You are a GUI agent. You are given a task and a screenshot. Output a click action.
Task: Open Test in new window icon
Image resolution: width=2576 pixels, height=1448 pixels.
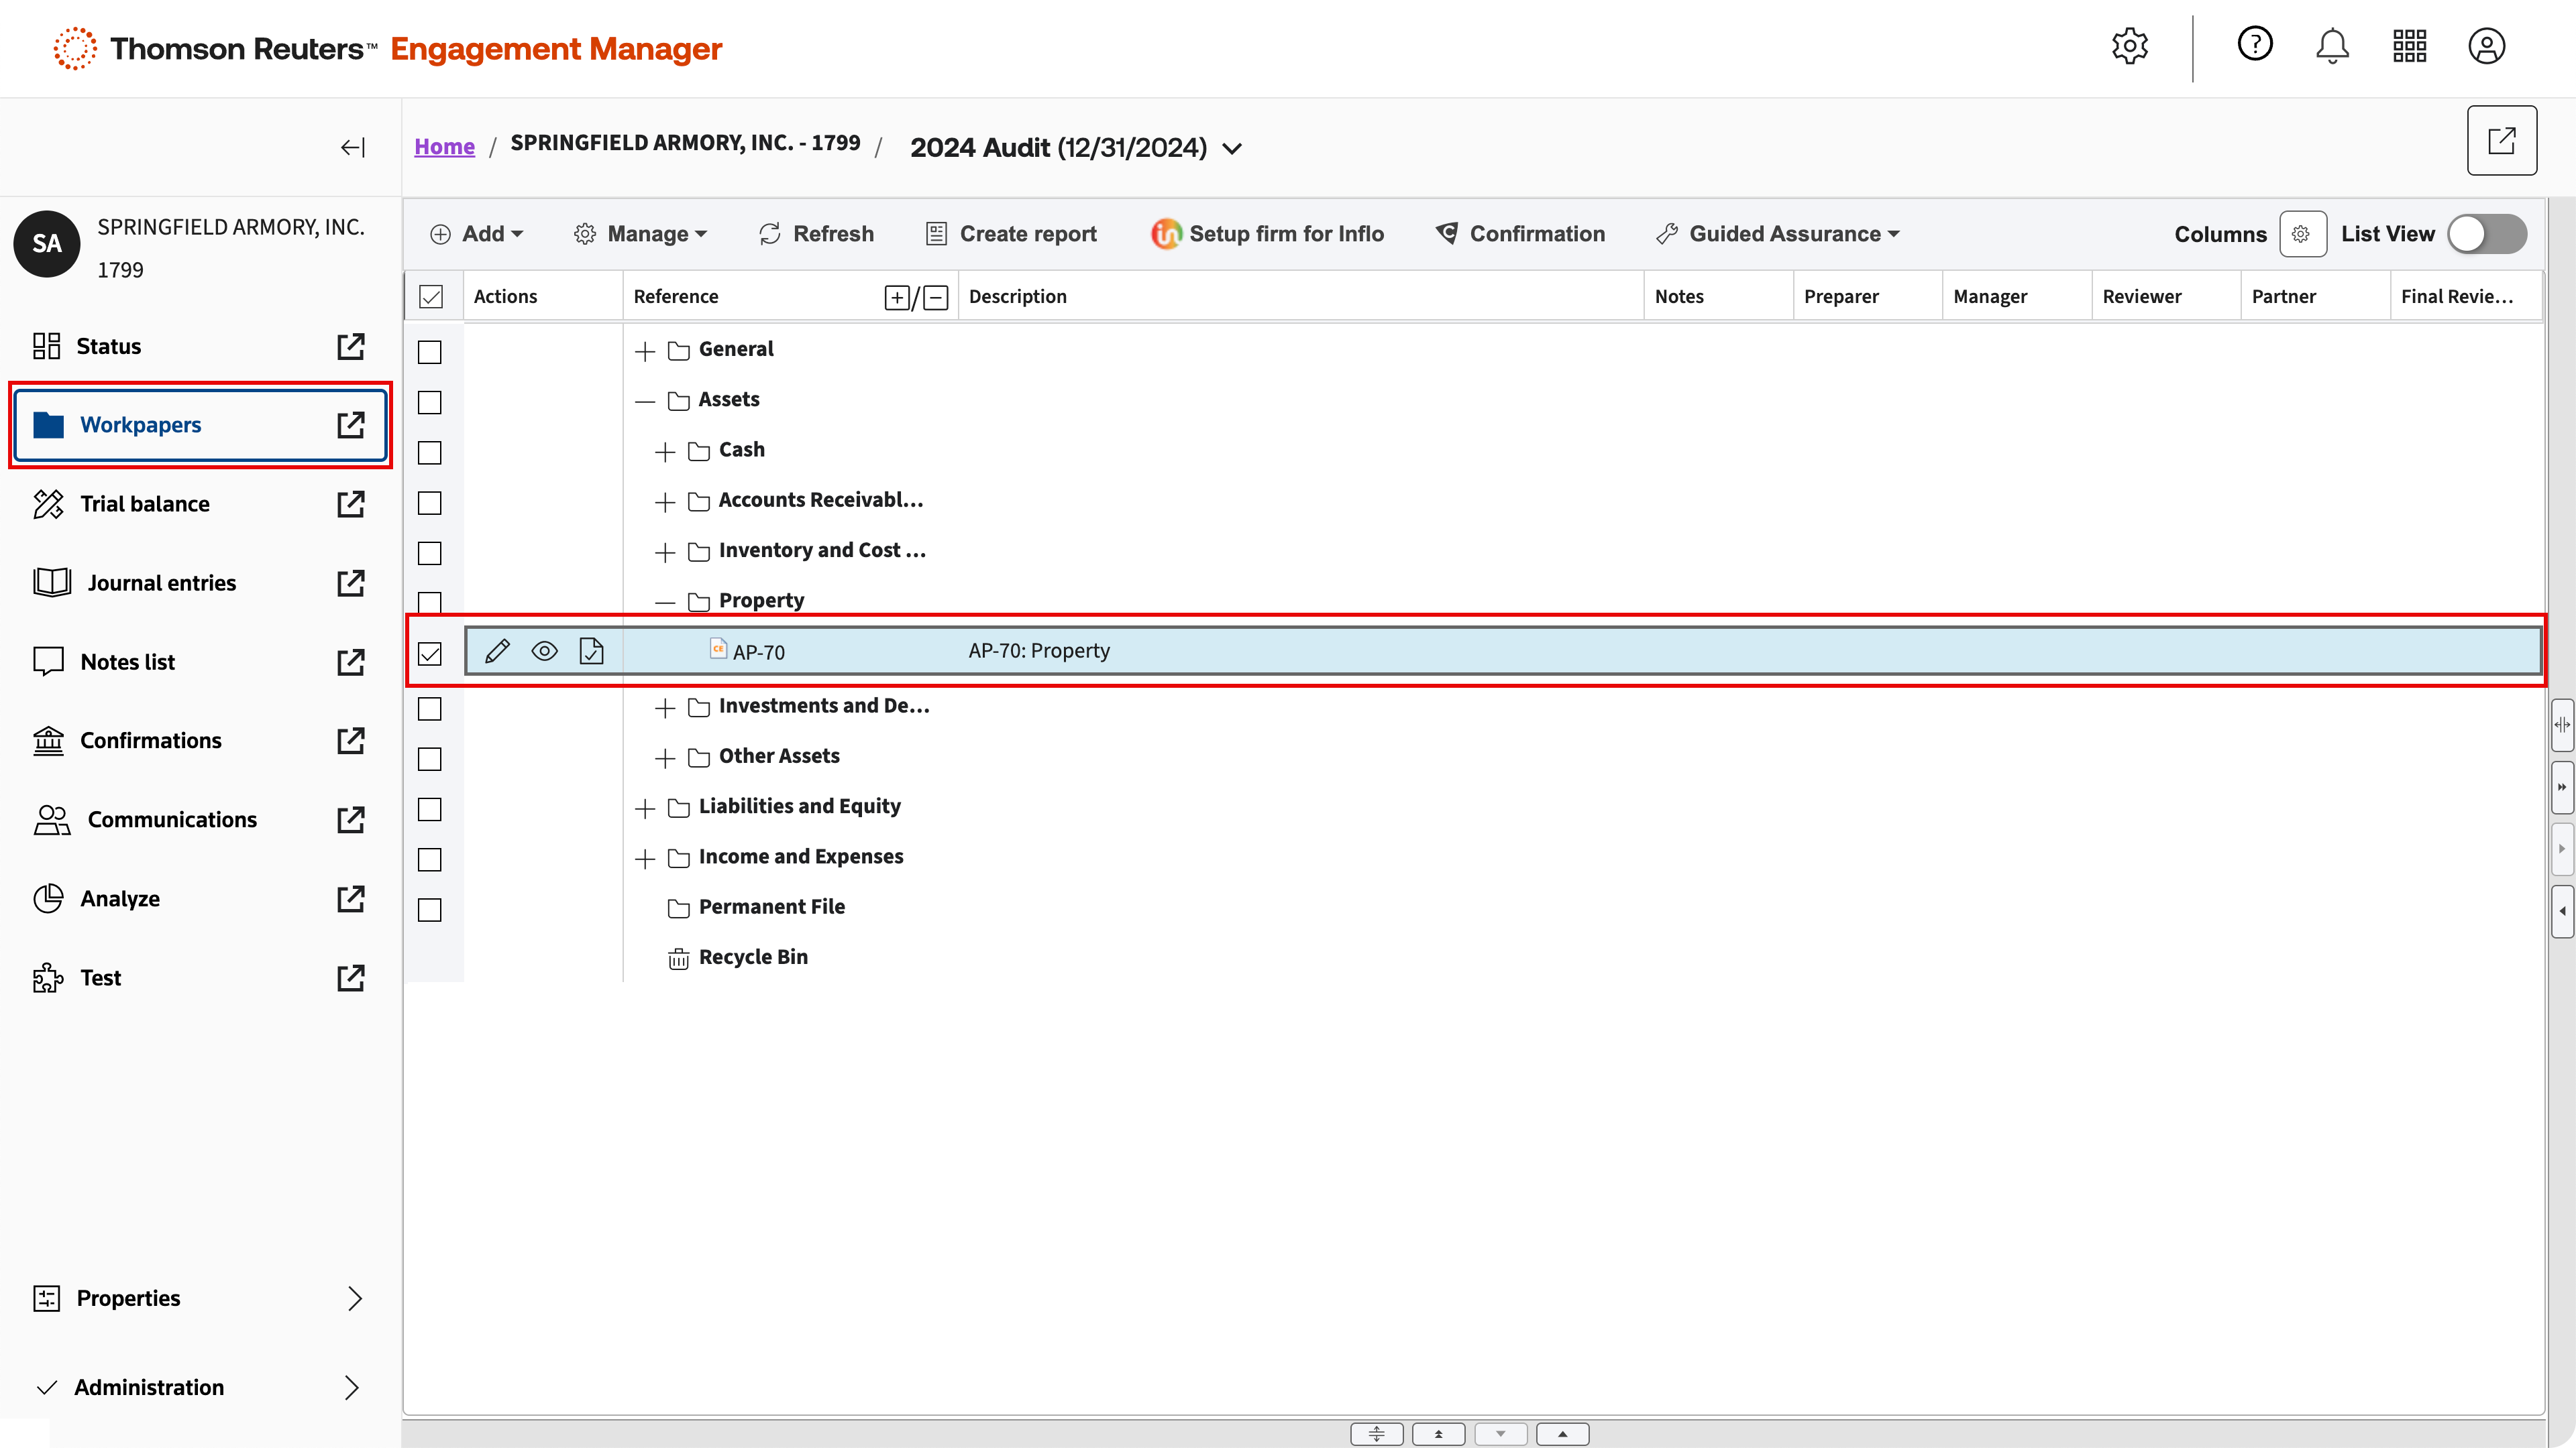point(351,977)
